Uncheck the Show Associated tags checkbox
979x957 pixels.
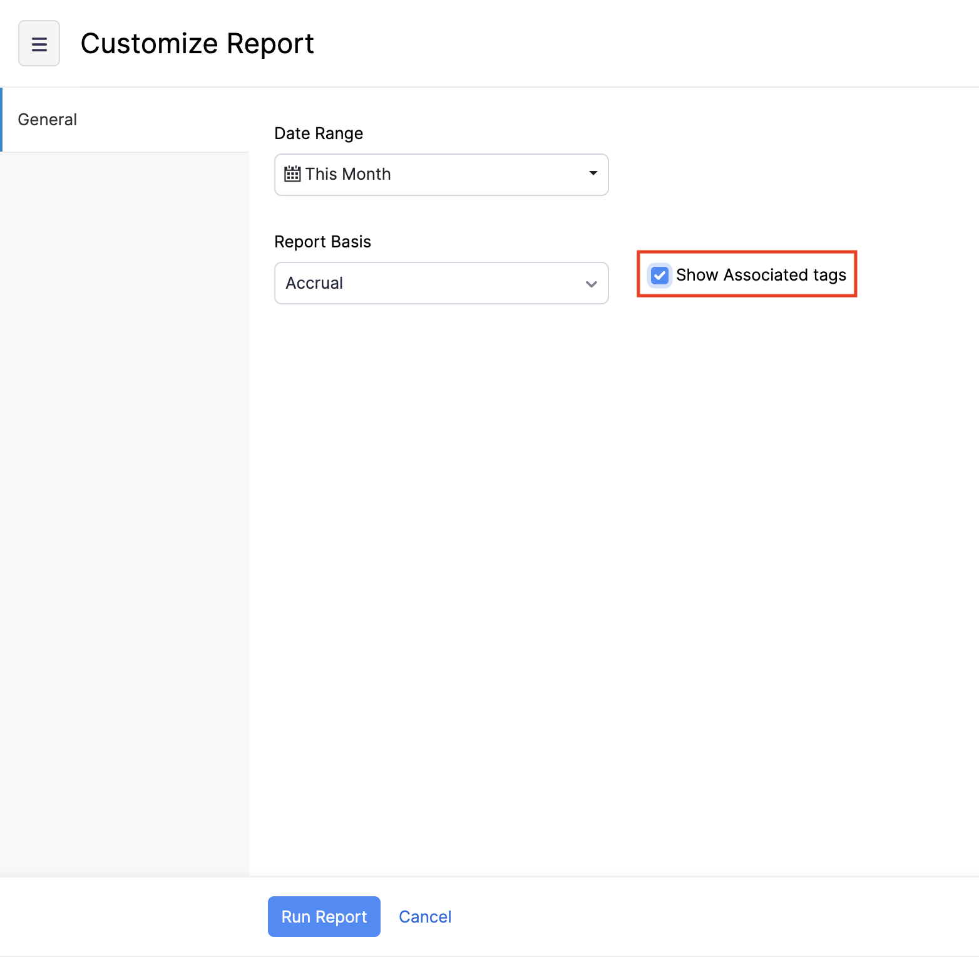pyautogui.click(x=660, y=276)
